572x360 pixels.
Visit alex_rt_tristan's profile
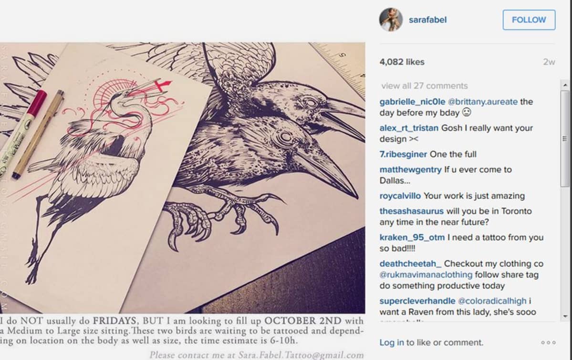click(x=409, y=128)
